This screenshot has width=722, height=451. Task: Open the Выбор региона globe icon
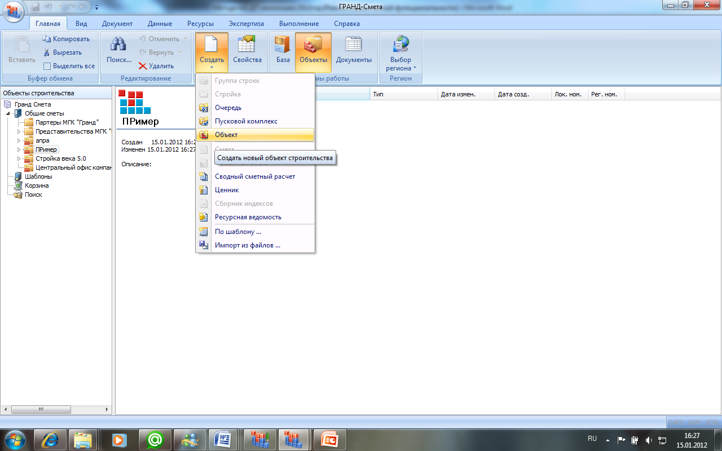(400, 44)
